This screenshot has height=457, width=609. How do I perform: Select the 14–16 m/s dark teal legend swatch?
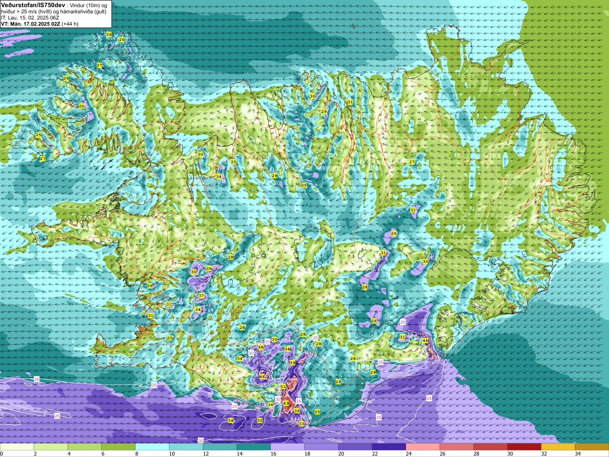[x=254, y=447]
